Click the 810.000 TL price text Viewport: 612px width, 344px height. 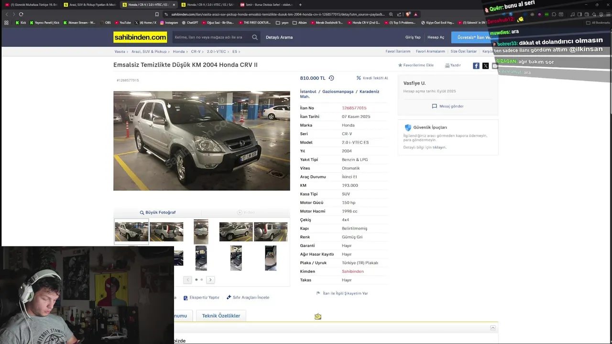pyautogui.click(x=313, y=78)
